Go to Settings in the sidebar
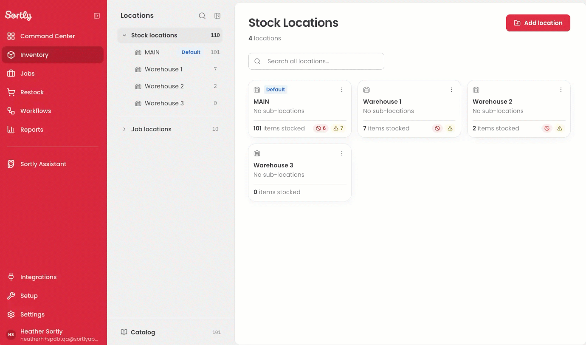 [53, 314]
